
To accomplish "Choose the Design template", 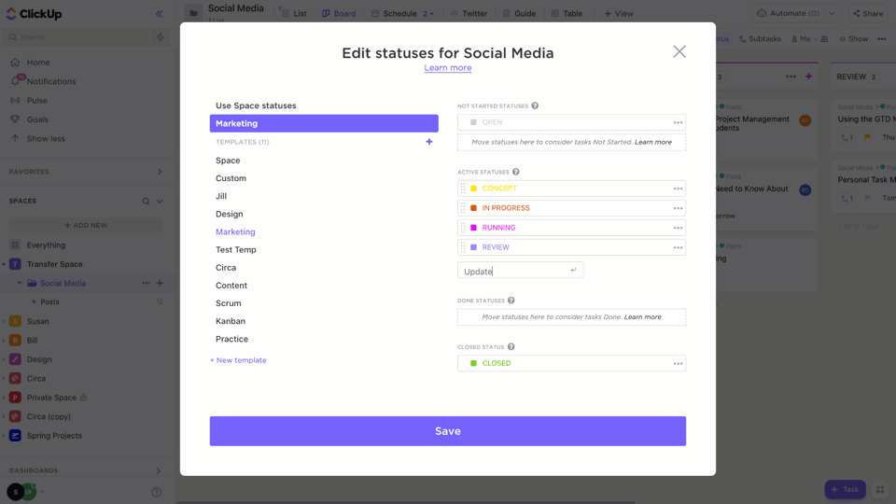I will [x=230, y=214].
